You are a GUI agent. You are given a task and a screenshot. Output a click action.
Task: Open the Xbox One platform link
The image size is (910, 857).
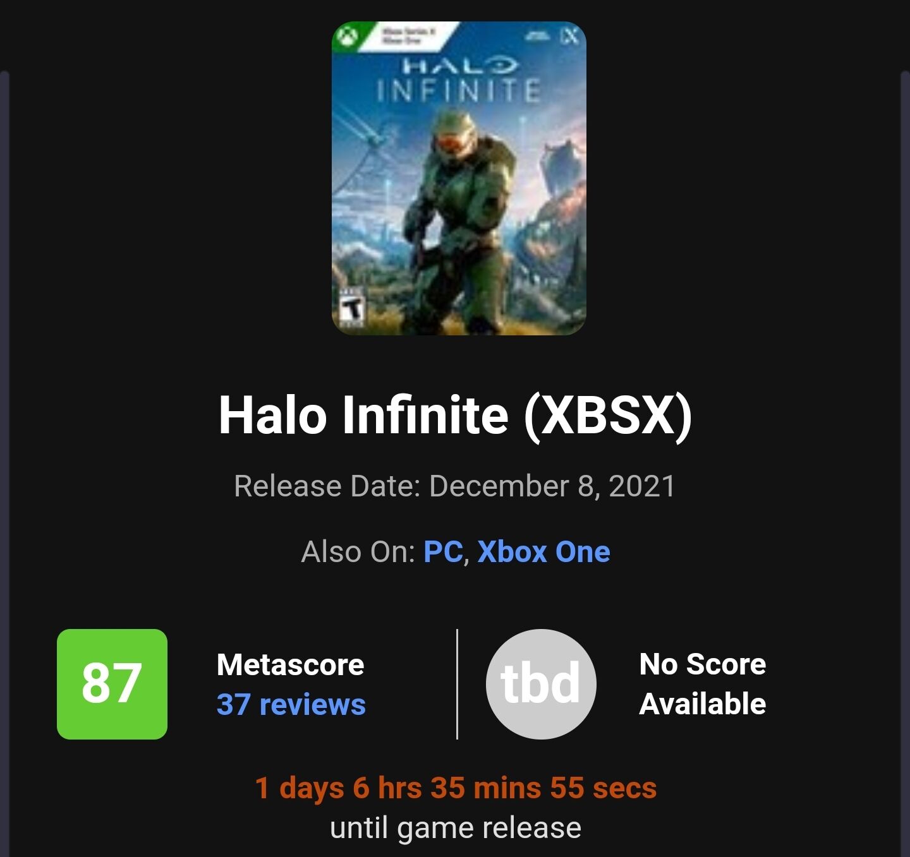coord(543,552)
